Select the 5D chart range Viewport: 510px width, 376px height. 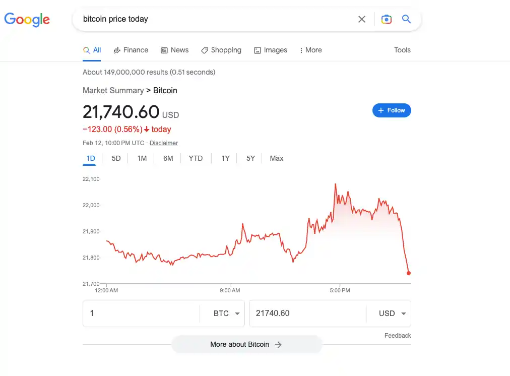pyautogui.click(x=116, y=158)
